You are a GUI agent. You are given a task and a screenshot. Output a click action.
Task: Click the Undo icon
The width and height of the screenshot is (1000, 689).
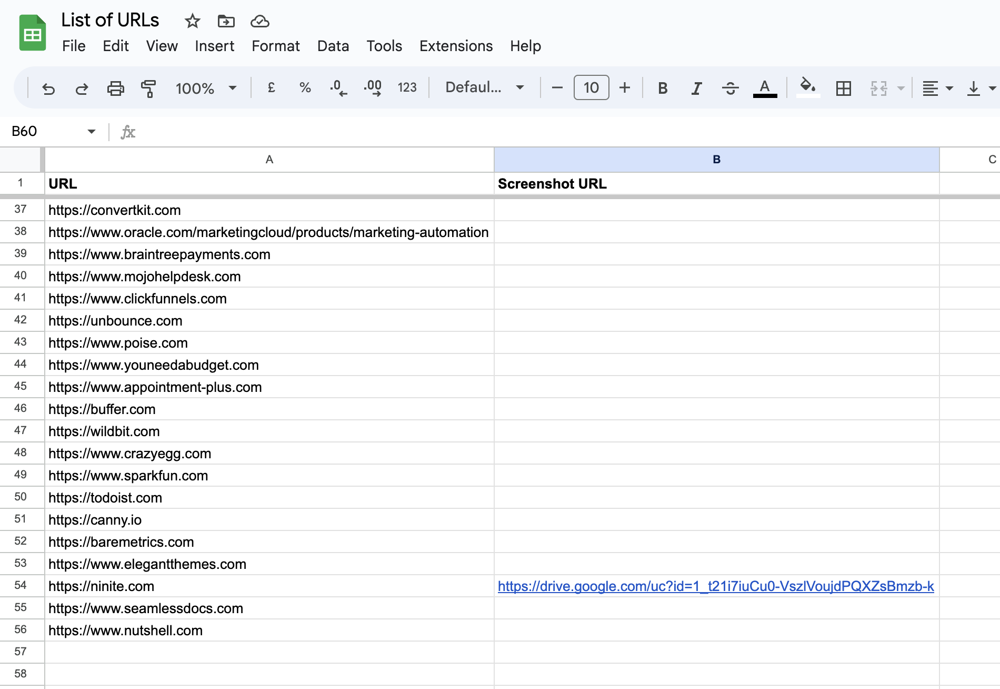point(48,88)
